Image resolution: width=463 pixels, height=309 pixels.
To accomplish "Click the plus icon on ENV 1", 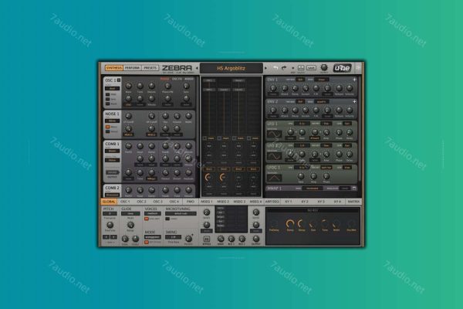I will [x=354, y=80].
